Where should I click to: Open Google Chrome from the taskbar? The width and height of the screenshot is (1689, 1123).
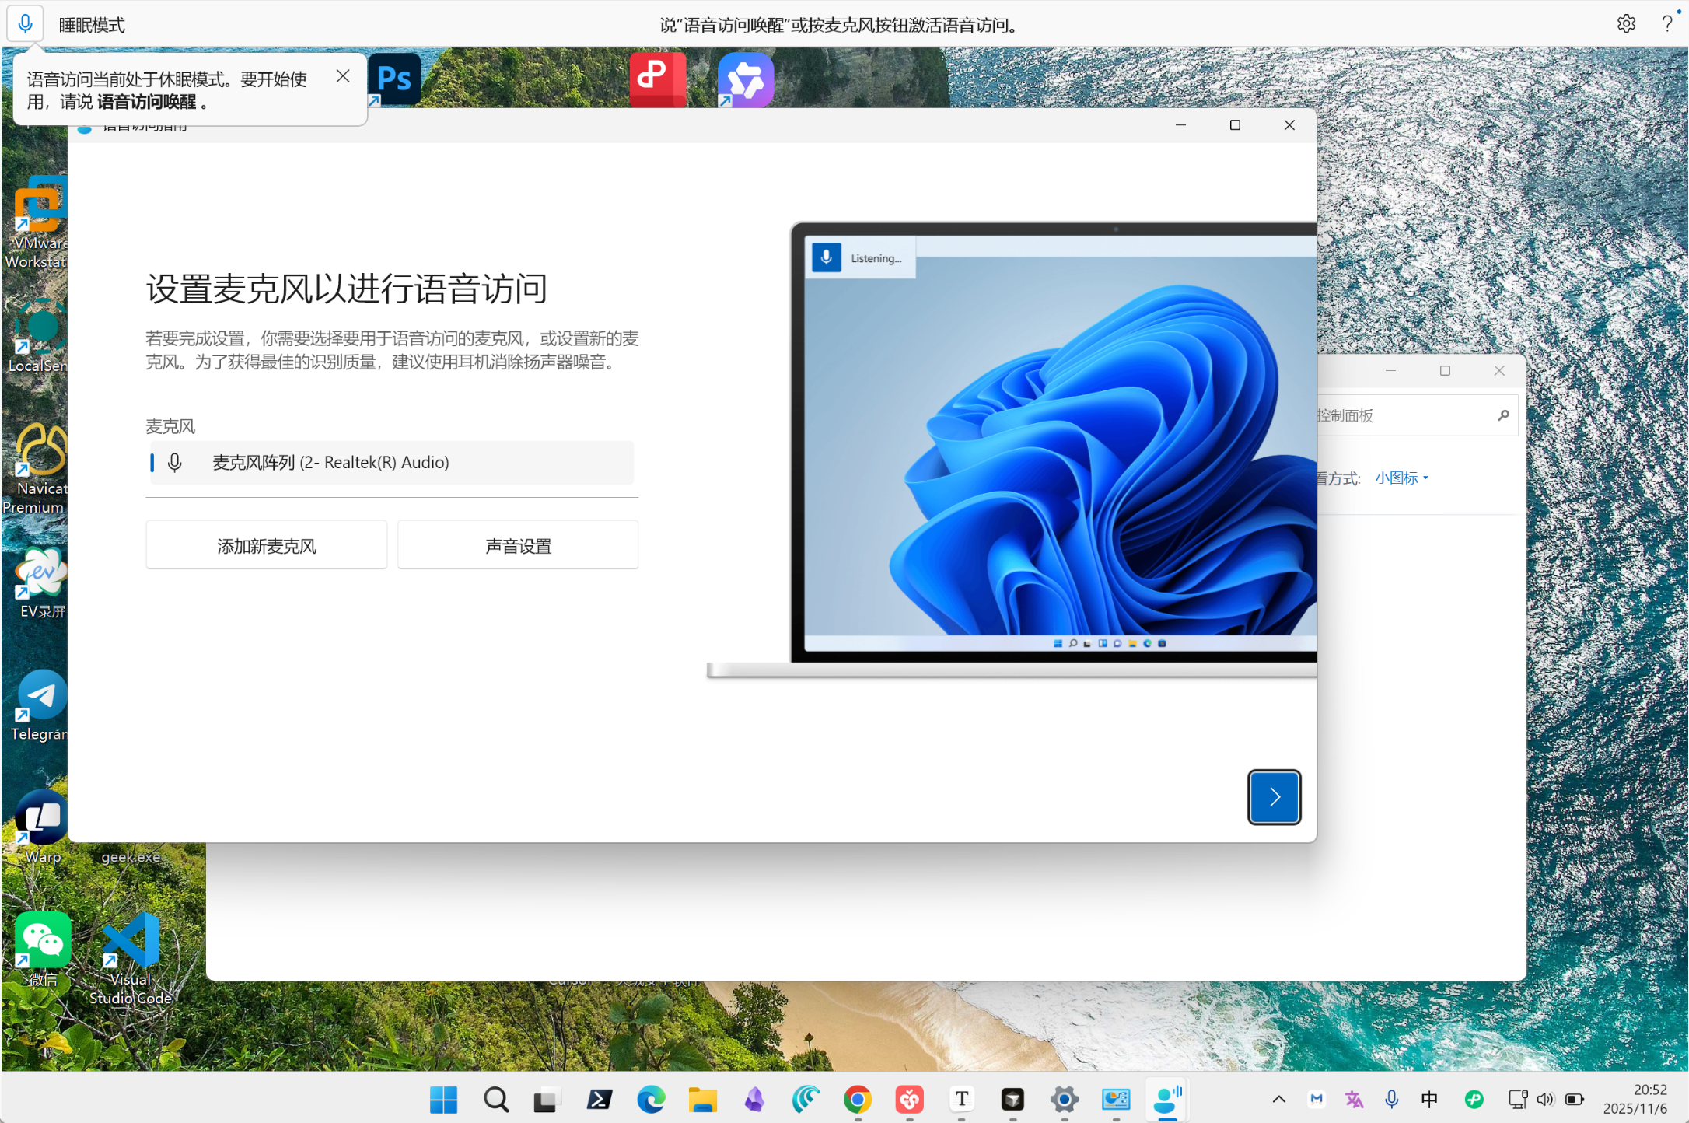pos(858,1100)
